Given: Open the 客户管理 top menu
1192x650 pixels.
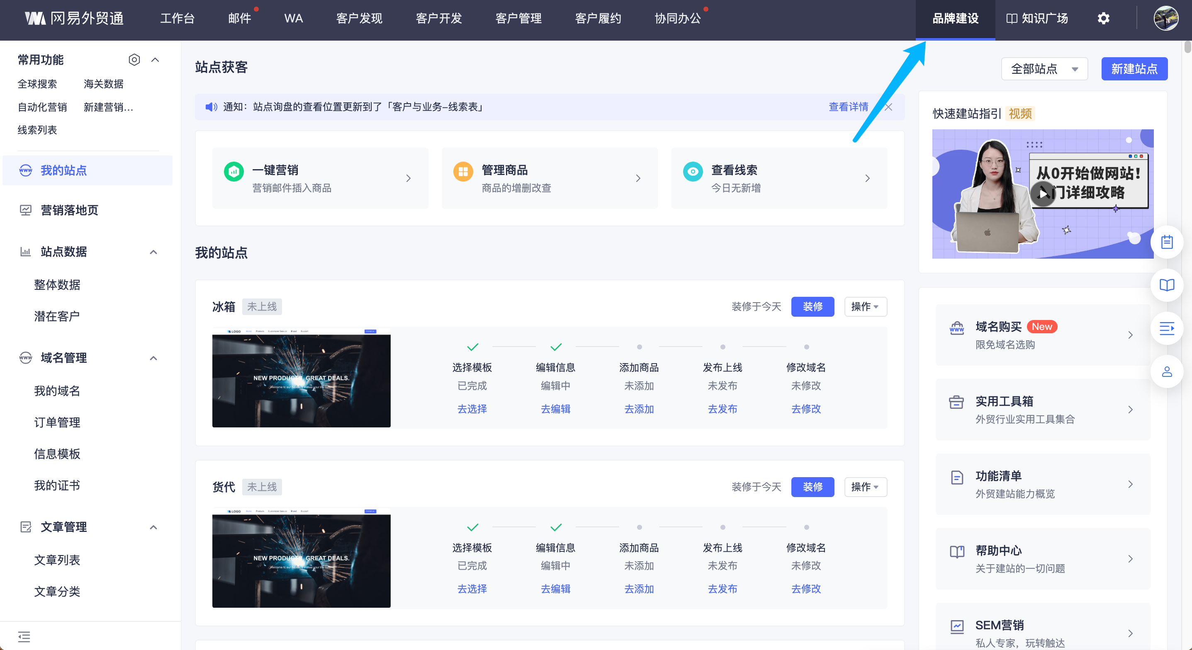Looking at the screenshot, I should click(x=518, y=19).
